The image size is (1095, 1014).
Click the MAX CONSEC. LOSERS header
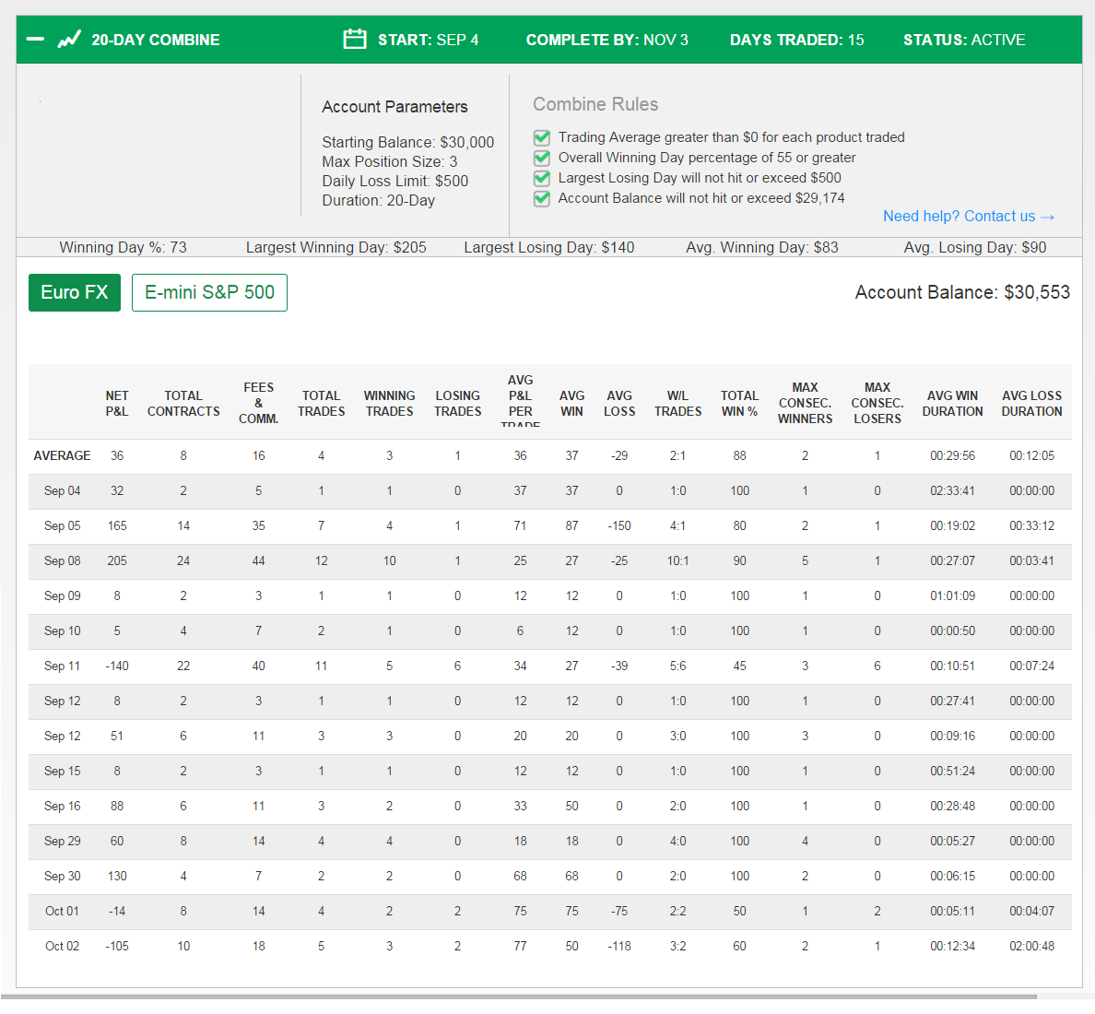click(877, 403)
